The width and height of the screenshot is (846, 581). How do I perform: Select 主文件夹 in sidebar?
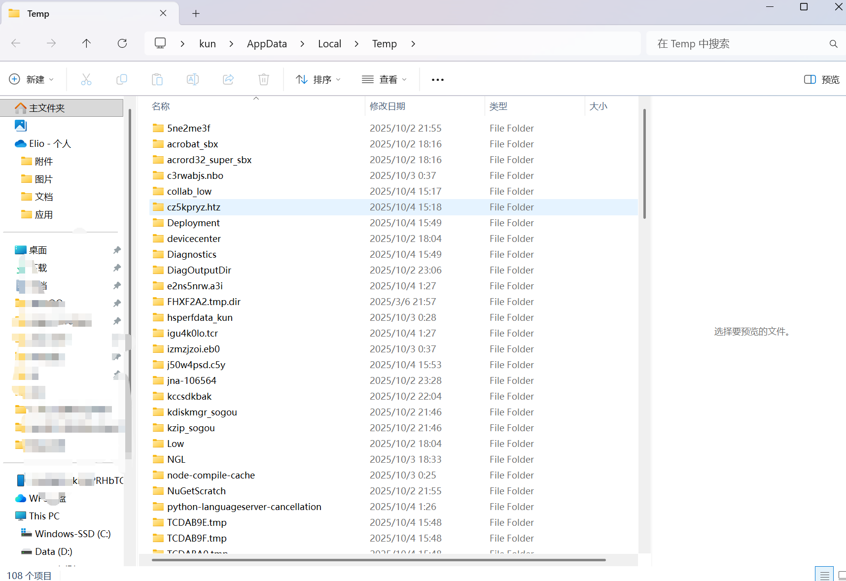click(x=62, y=108)
